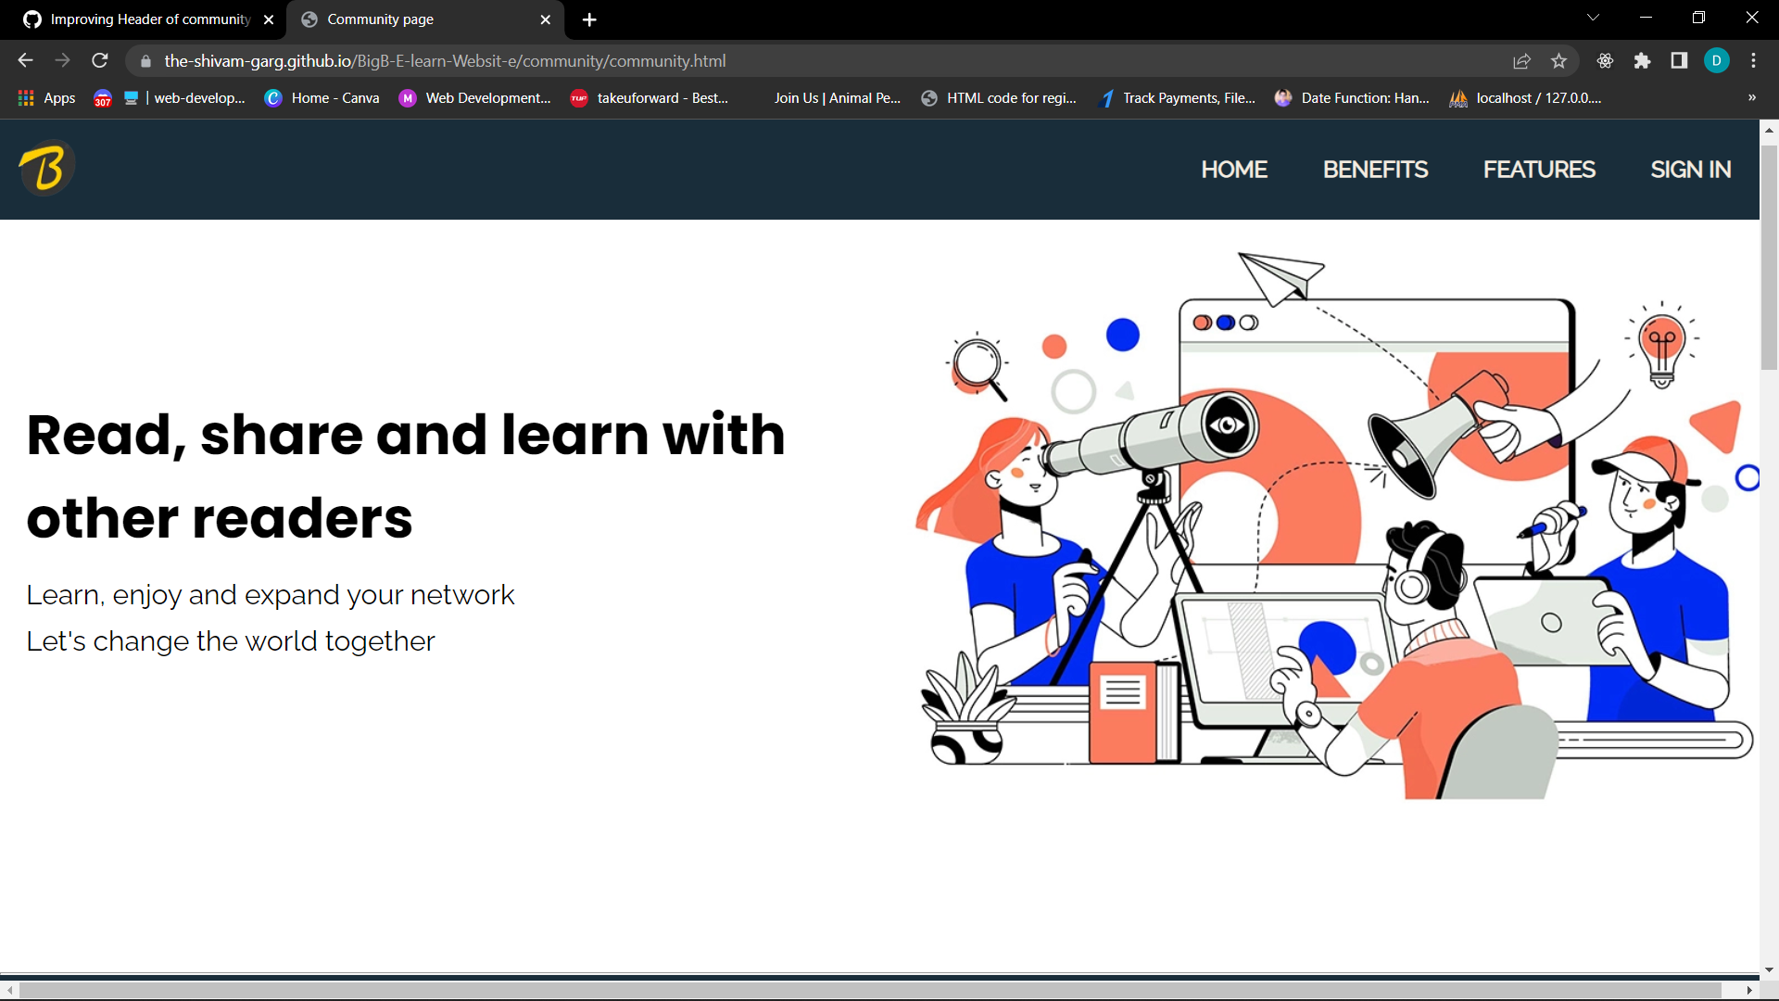The image size is (1779, 1001).
Task: Open the BENEFITS nav link
Action: point(1375,170)
